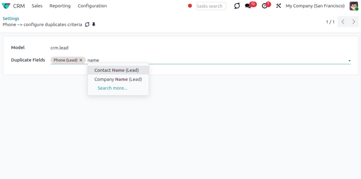
Task: Open the user avatar menu
Action: click(354, 6)
